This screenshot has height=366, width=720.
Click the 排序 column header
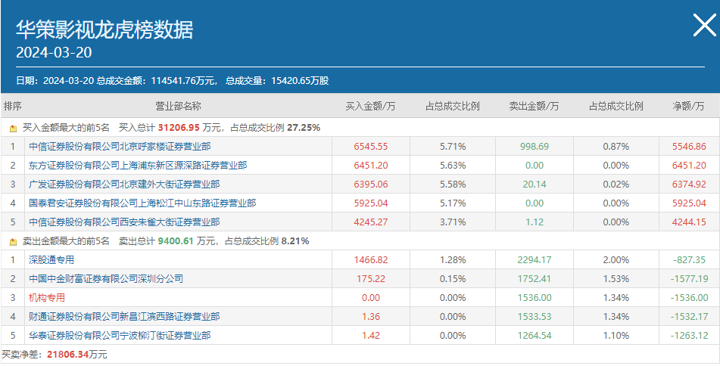coord(12,107)
